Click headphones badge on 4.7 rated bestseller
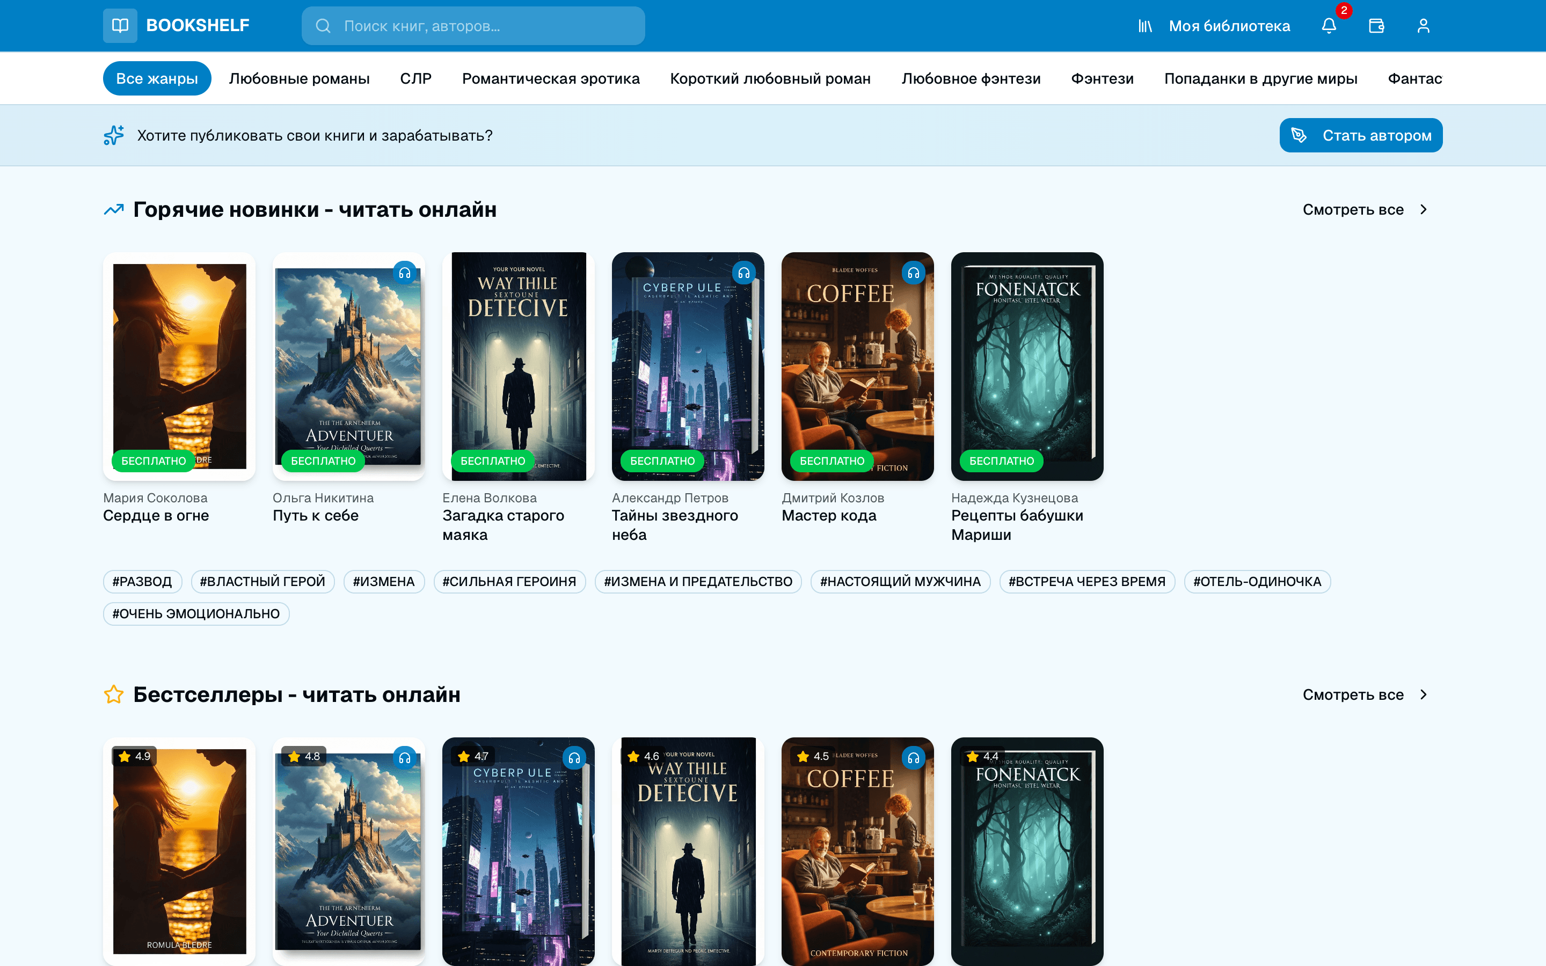Screen dimensions: 1546x966 [x=574, y=758]
